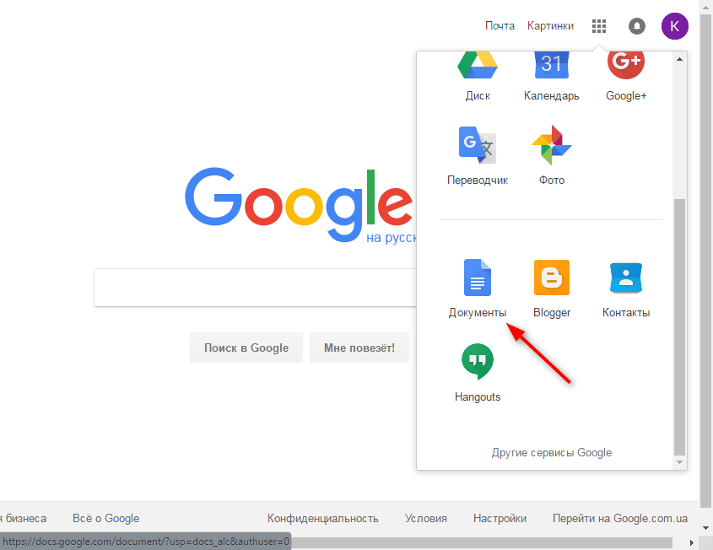Click the Почта mail link
The width and height of the screenshot is (713, 550).
pyautogui.click(x=500, y=26)
